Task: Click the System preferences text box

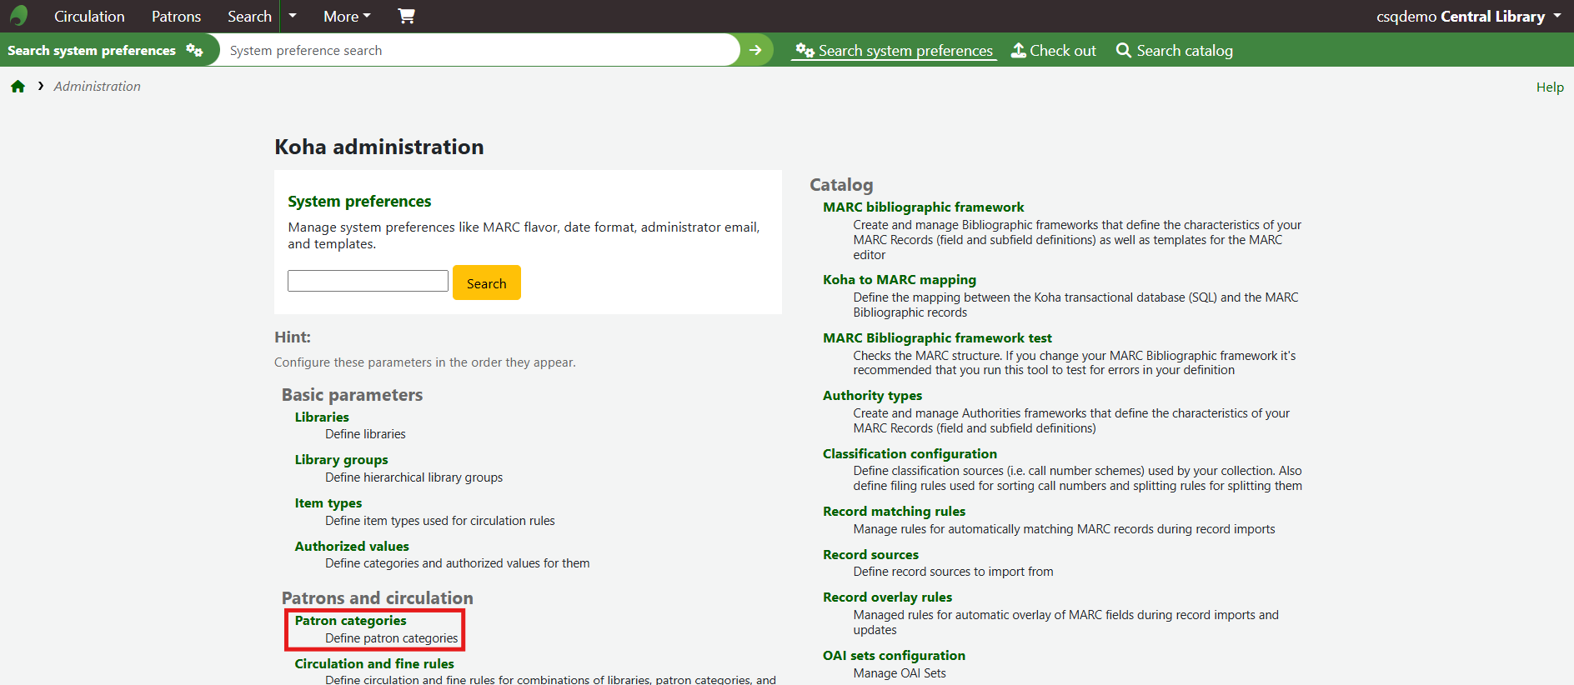Action: pyautogui.click(x=368, y=281)
